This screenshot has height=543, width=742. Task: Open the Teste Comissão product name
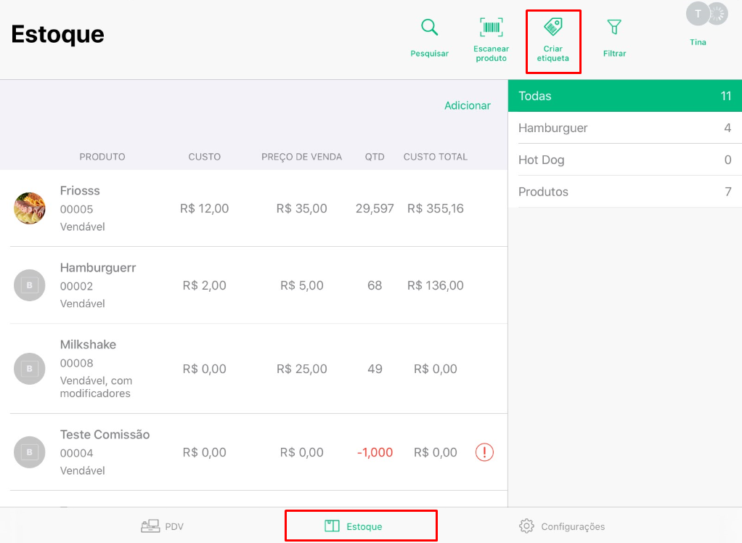pyautogui.click(x=105, y=434)
